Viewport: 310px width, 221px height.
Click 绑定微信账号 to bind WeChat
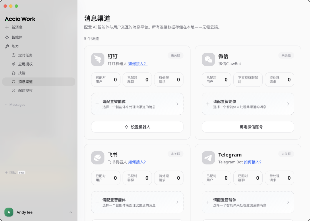pyautogui.click(x=248, y=127)
